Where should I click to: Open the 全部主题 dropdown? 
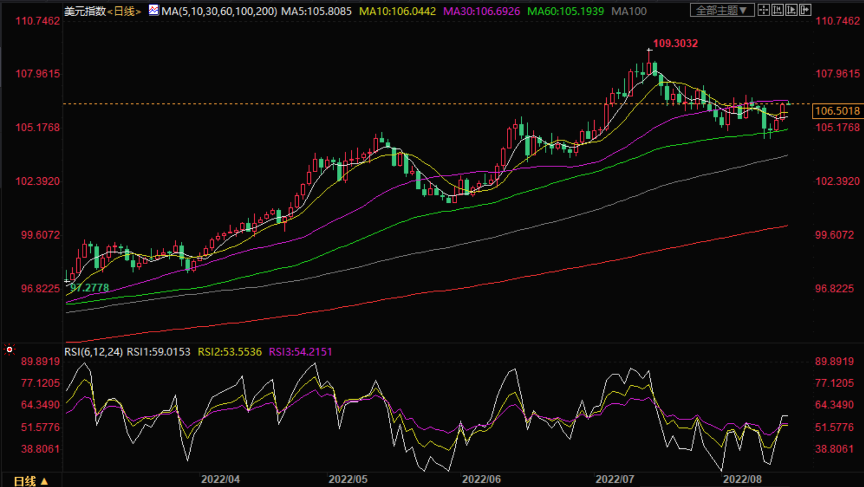click(722, 10)
